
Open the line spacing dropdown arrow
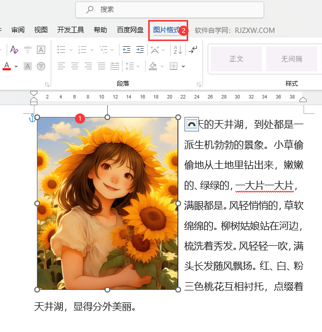[x=138, y=67]
